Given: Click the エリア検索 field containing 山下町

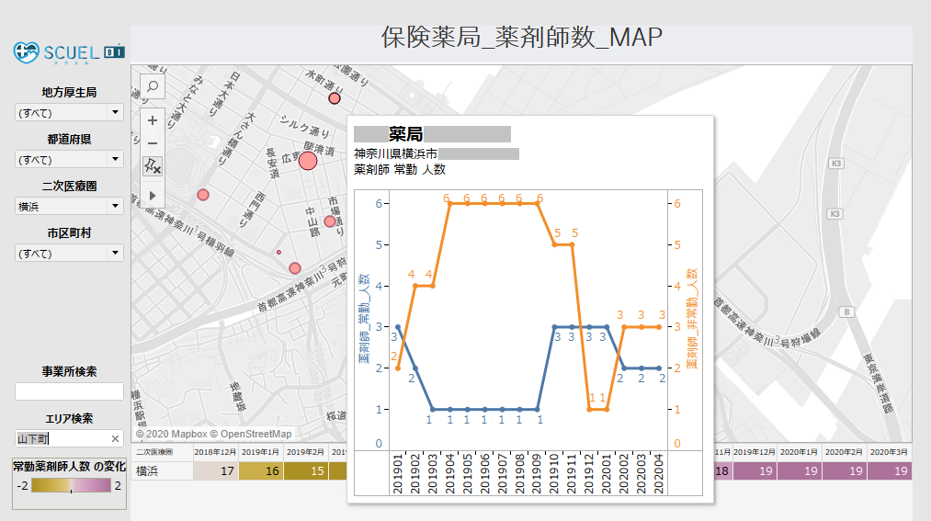Looking at the screenshot, I should (x=61, y=439).
